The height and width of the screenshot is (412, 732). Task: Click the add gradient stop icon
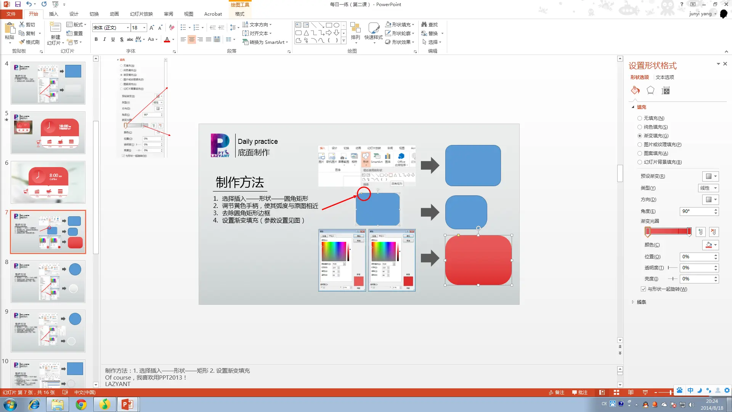tap(700, 232)
